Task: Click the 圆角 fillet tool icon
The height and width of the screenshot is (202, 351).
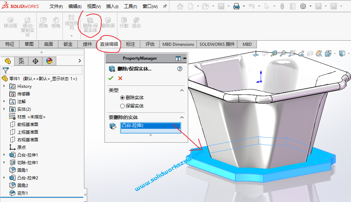Action: click(x=43, y=23)
